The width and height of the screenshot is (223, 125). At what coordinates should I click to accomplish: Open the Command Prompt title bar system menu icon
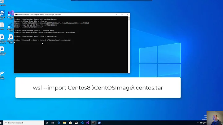pyautogui.click(x=16, y=15)
